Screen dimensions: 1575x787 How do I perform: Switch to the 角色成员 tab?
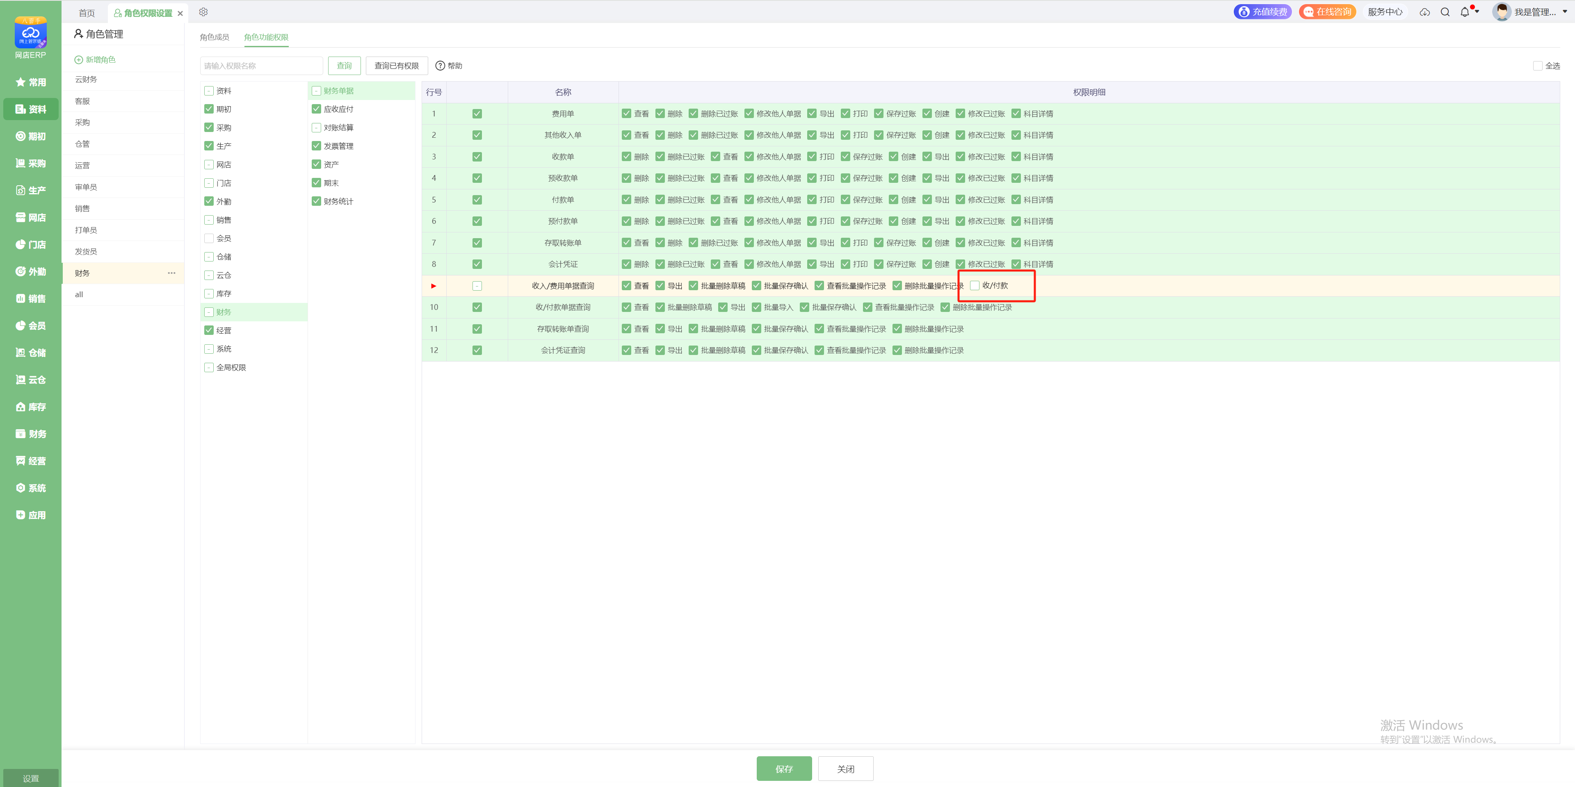[215, 37]
